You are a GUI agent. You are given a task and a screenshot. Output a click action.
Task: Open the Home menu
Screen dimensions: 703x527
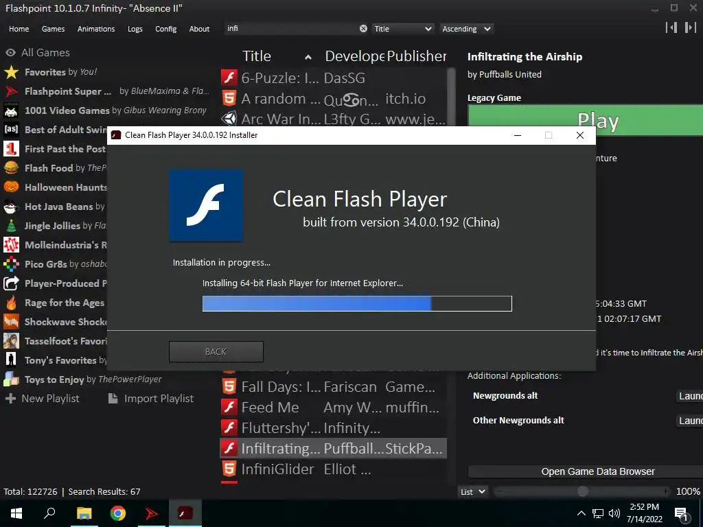pos(19,29)
